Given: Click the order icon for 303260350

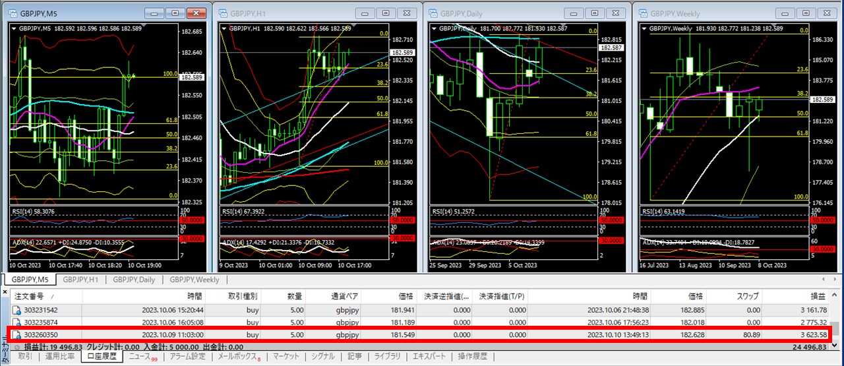Looking at the screenshot, I should pyautogui.click(x=18, y=335).
